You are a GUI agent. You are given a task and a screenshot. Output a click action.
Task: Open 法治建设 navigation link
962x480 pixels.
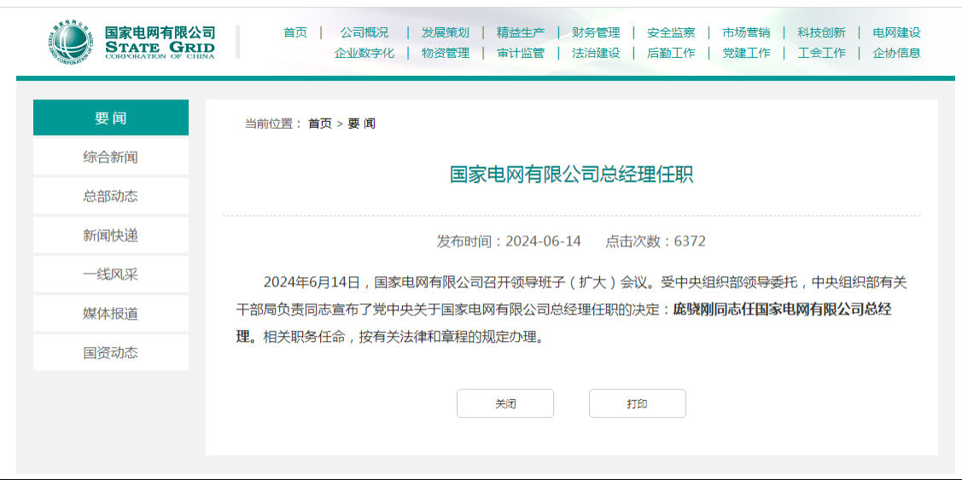596,53
